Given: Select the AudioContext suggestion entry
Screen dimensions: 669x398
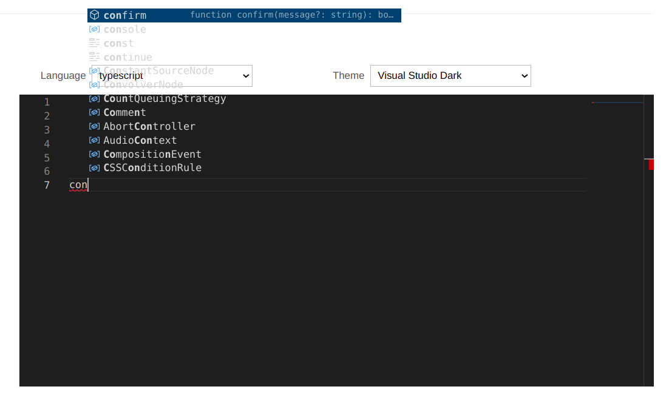Looking at the screenshot, I should tap(140, 140).
